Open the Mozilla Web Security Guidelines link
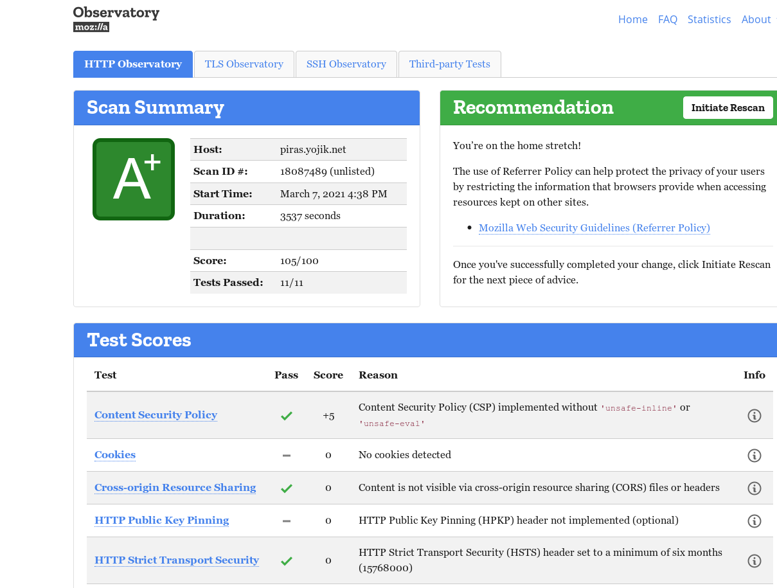The height and width of the screenshot is (588, 777). pyautogui.click(x=594, y=227)
